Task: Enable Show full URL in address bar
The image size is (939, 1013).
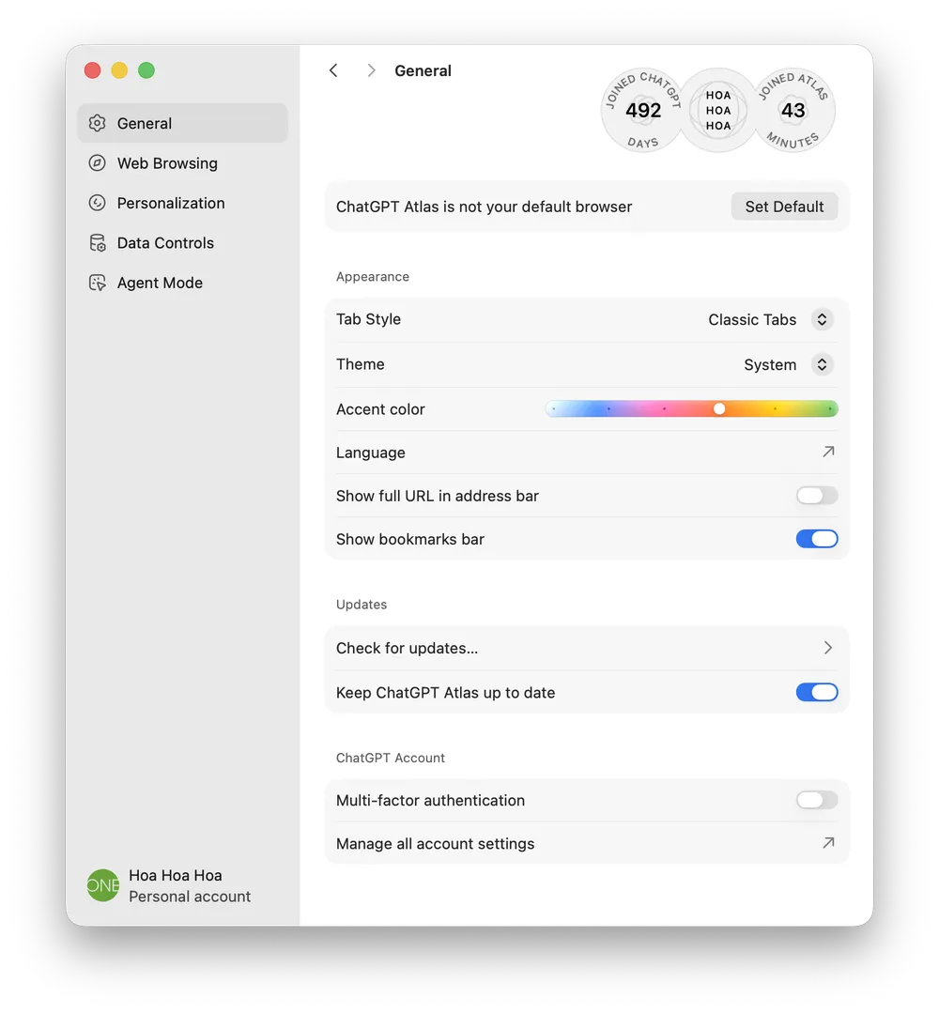Action: [x=817, y=496]
